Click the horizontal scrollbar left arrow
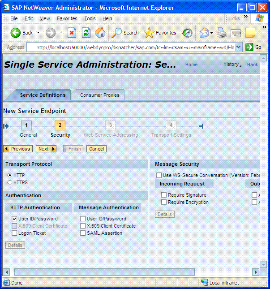Viewport: 270px width, 289px height. (6, 272)
